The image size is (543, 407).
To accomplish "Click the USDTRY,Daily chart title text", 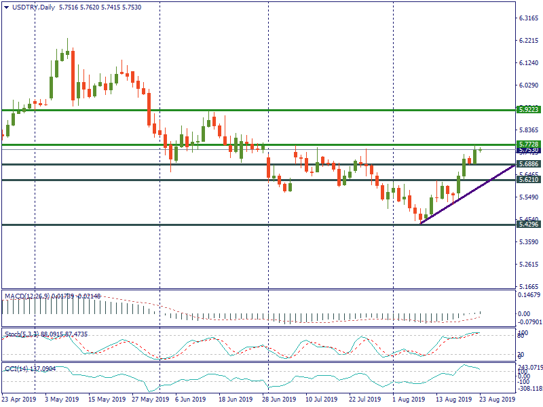I will (x=33, y=6).
